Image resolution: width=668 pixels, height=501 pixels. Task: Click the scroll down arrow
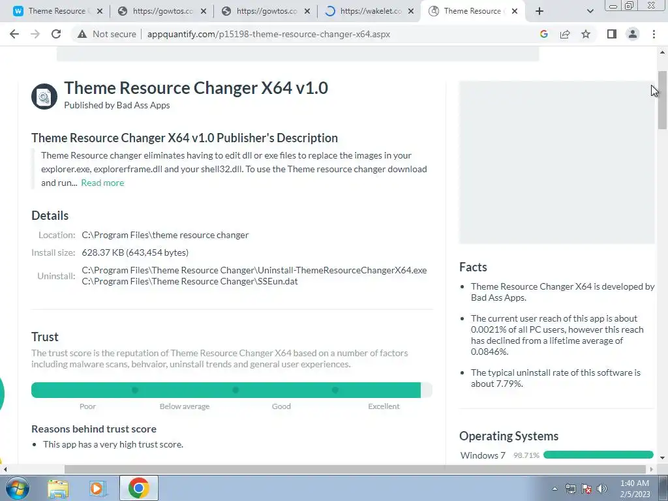[662, 458]
